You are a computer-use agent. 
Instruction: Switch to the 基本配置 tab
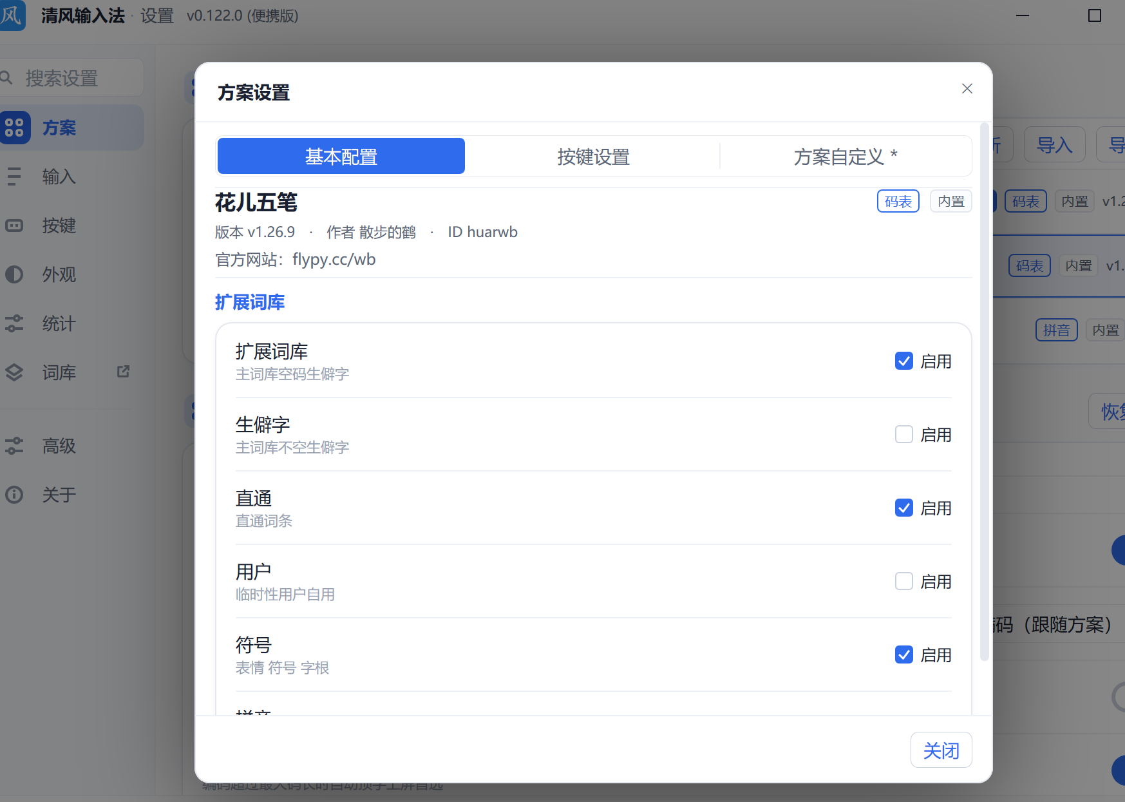[x=341, y=156]
